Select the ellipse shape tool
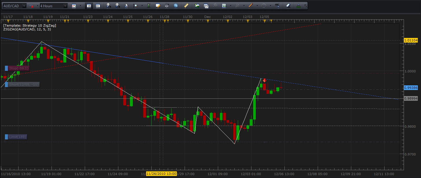 pos(264,5)
